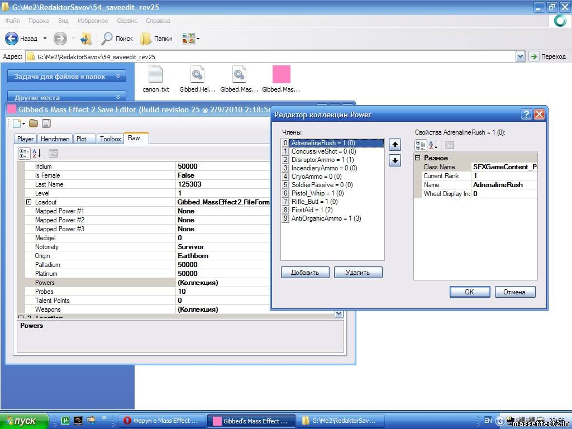Open the Справка menu
The width and height of the screenshot is (572, 429).
(158, 21)
